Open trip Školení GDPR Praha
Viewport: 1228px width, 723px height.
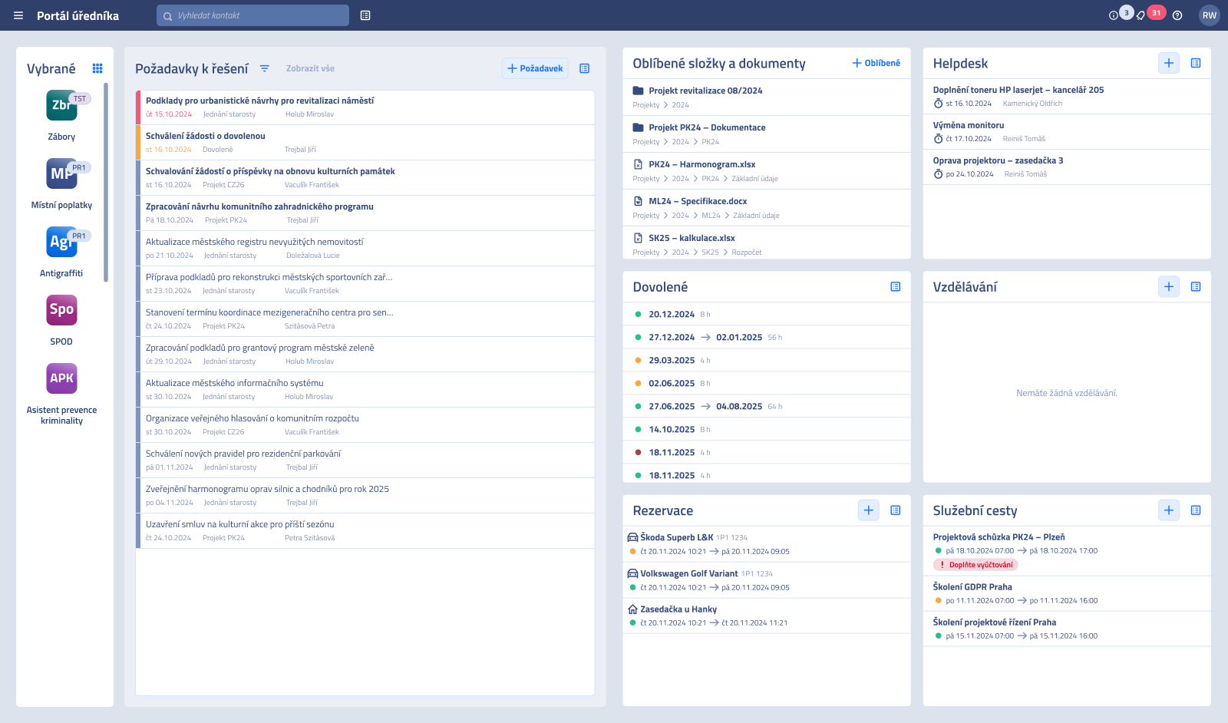coord(1067,593)
